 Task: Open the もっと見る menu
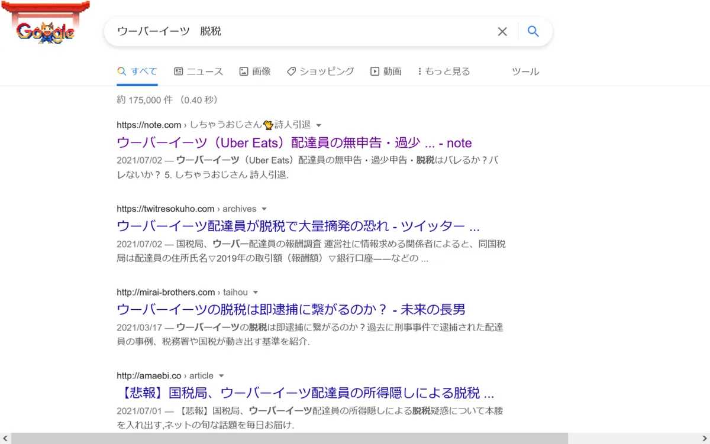[444, 72]
